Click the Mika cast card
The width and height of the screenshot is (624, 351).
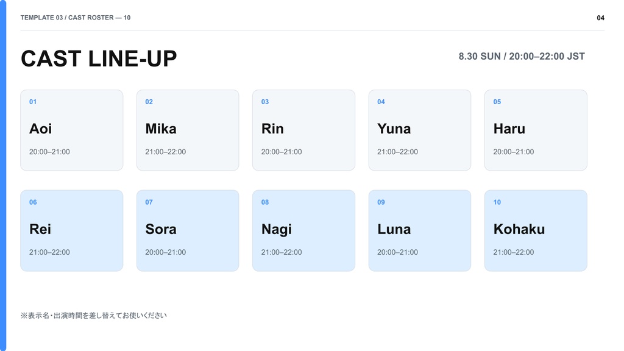click(x=188, y=130)
